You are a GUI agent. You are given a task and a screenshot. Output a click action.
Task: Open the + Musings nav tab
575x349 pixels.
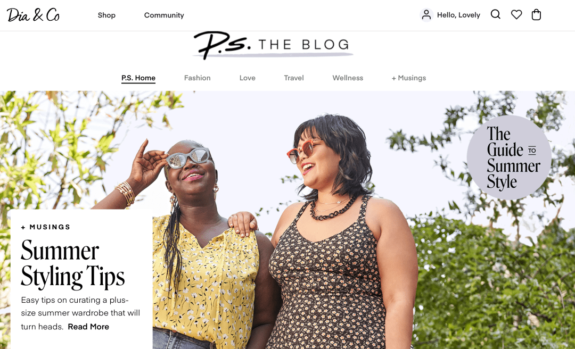[x=408, y=78]
